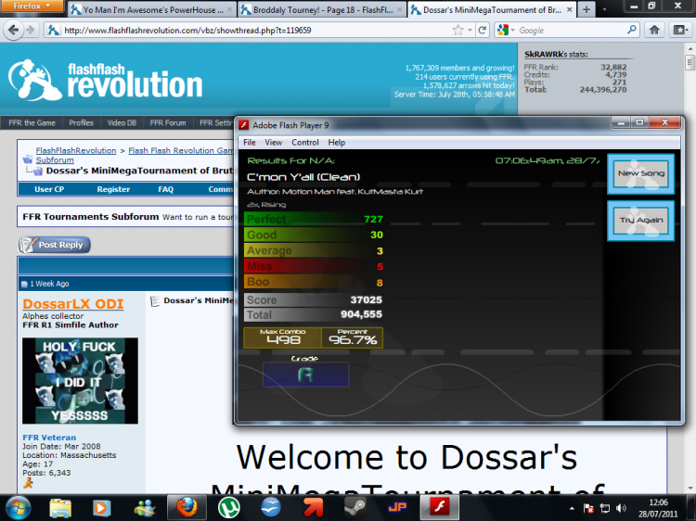This screenshot has height=521, width=696.
Task: Show hidden tray icons arrow
Action: [x=572, y=509]
